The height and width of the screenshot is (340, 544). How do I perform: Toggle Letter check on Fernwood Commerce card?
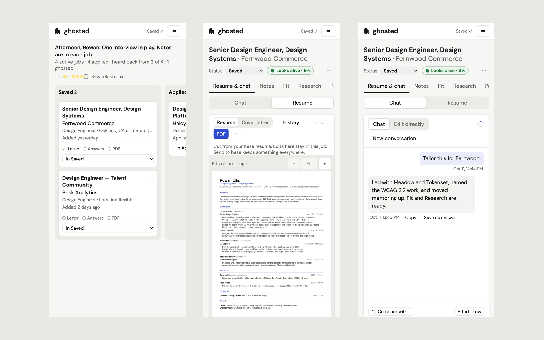pyautogui.click(x=71, y=149)
